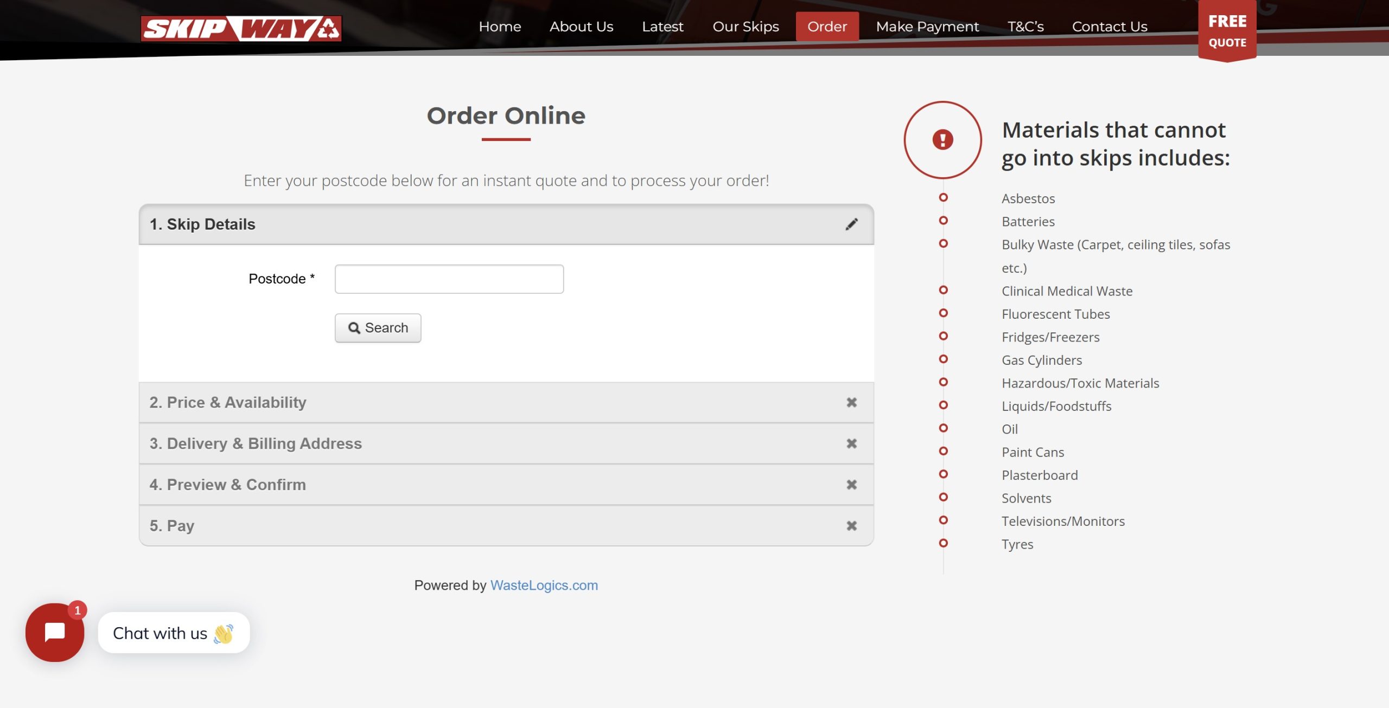Image resolution: width=1389 pixels, height=708 pixels.
Task: Click the pencil icon on Skip Details
Action: (851, 224)
